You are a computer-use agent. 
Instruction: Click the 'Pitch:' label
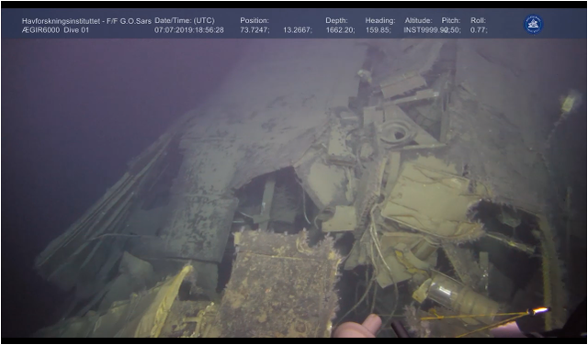pos(451,20)
